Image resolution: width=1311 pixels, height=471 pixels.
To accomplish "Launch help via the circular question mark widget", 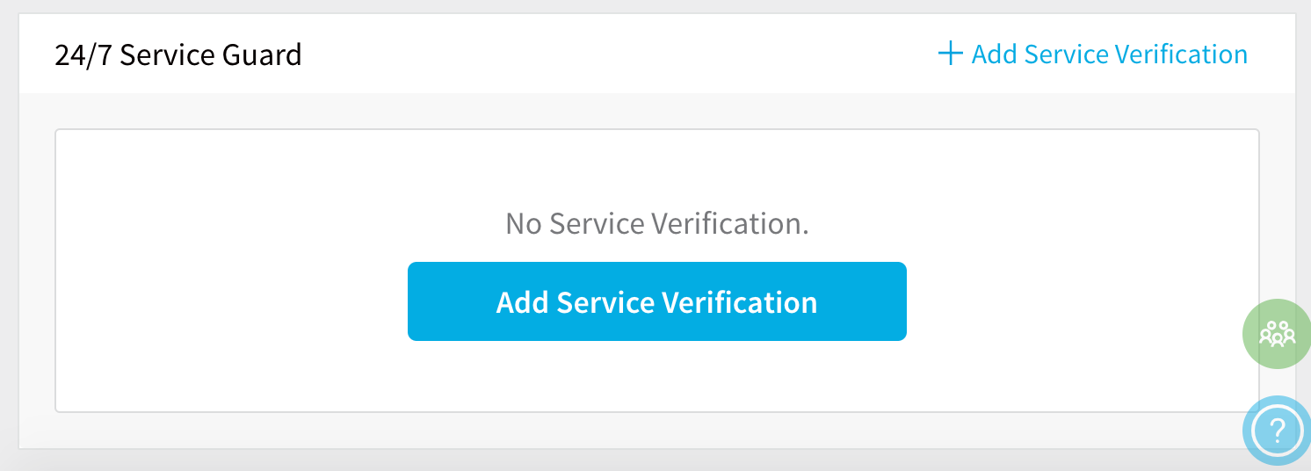I will (1278, 430).
